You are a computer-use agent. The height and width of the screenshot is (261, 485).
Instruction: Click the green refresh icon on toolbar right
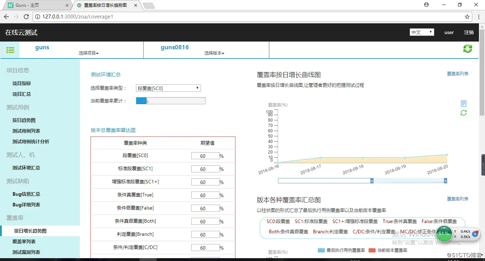coord(468,49)
